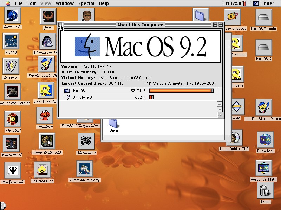
Task: Open the Finder application menu
Action: (x=264, y=3)
